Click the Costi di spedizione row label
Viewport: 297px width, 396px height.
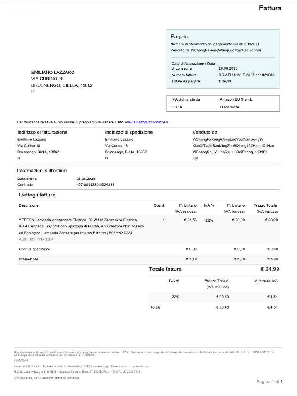34,249
